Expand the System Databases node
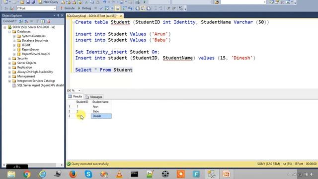The width and height of the screenshot is (318, 179). point(14,36)
